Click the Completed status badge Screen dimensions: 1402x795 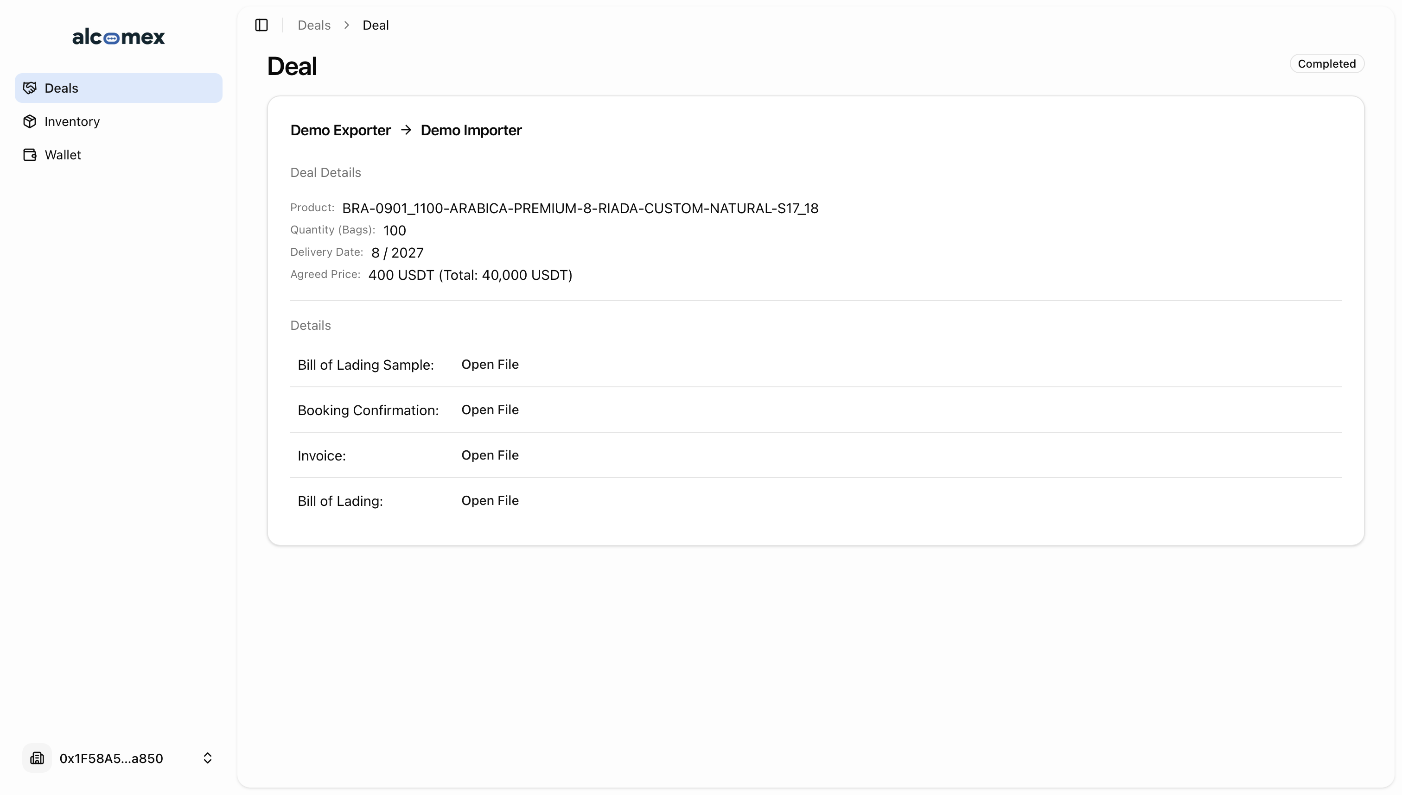point(1326,64)
